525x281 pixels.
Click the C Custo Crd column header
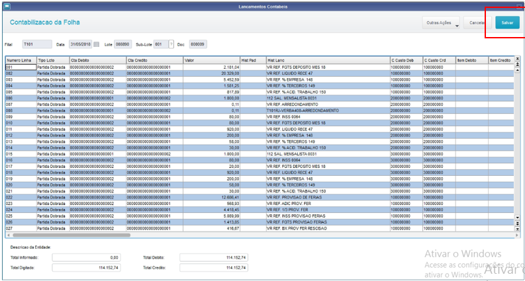[439, 61]
